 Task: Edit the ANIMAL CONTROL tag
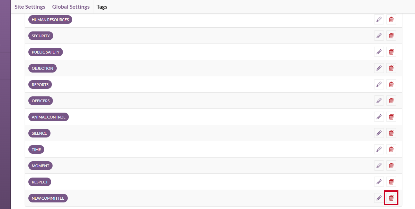[x=379, y=117]
